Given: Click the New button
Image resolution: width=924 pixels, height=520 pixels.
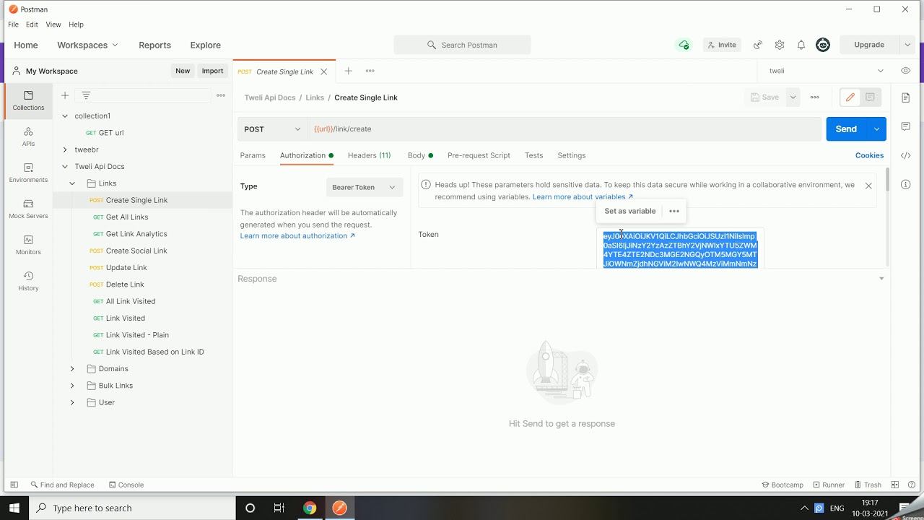Looking at the screenshot, I should tap(183, 71).
